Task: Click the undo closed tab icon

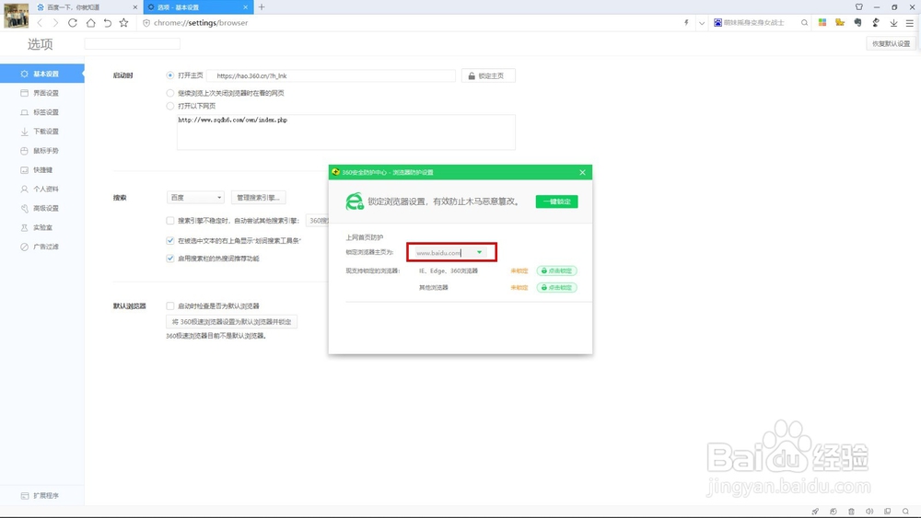Action: 108,23
